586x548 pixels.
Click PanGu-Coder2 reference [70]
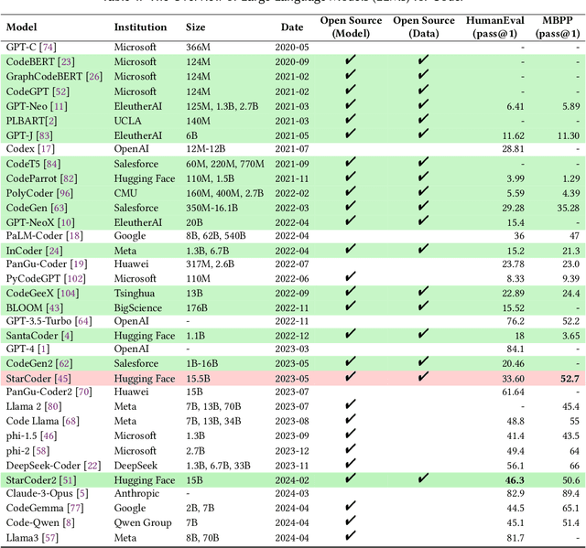pyautogui.click(x=83, y=392)
